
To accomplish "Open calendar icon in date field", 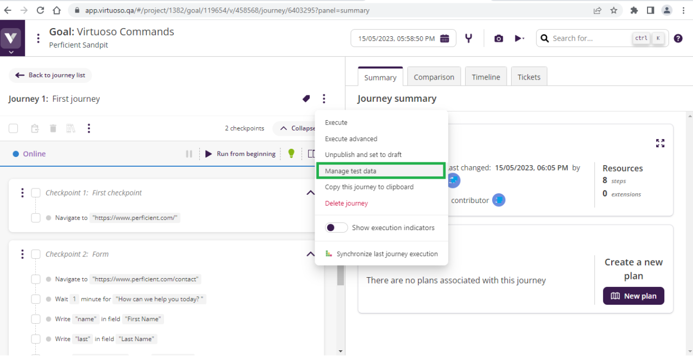I will 444,38.
